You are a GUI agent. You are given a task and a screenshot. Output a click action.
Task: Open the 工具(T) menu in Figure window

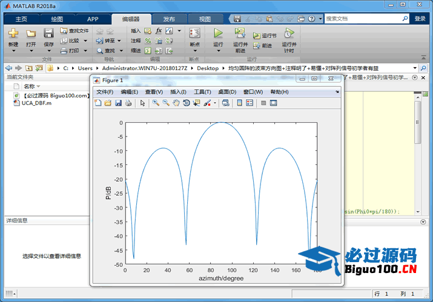coord(202,92)
